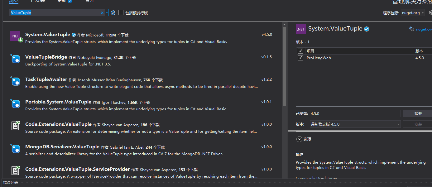Click the Code.Extensions.ValueTuple source package icon
432x187 pixels.
click(16, 126)
